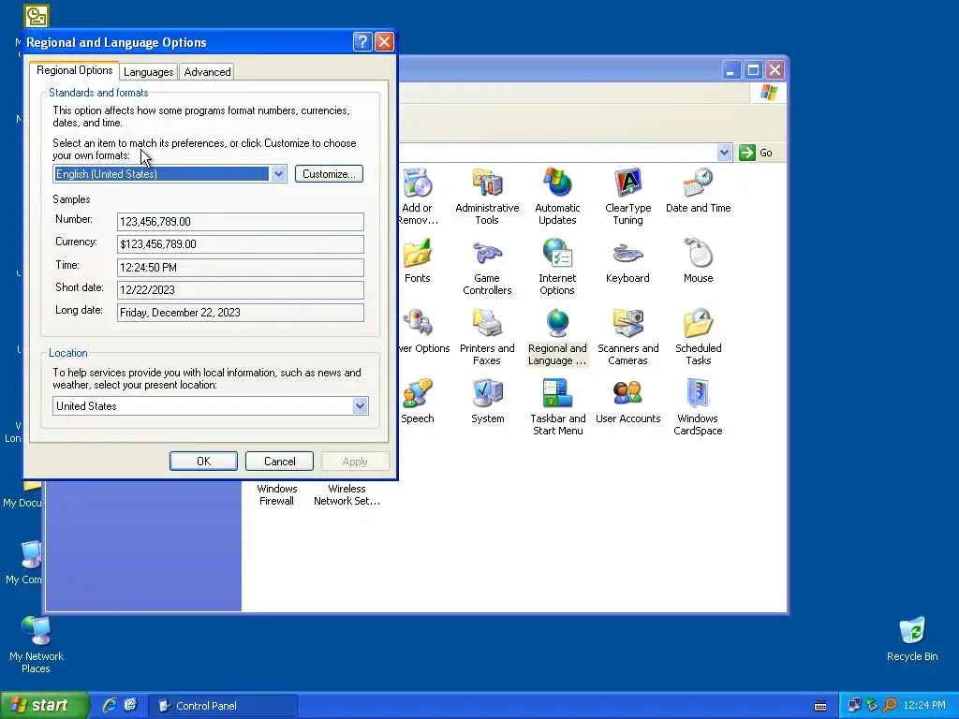Click Control Panel taskbar button
Viewport: 959px width, 719px height.
[x=223, y=706]
